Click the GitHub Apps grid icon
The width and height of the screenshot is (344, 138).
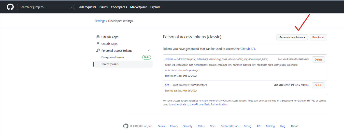click(98, 37)
